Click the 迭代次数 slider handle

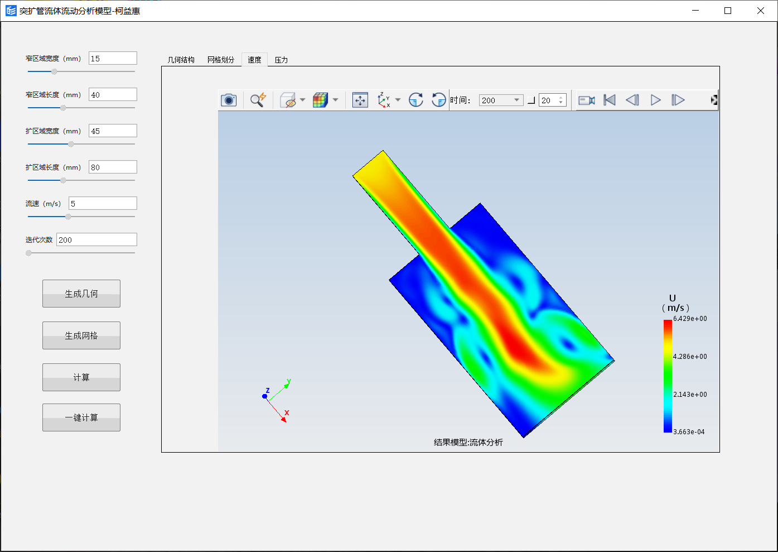(x=28, y=253)
